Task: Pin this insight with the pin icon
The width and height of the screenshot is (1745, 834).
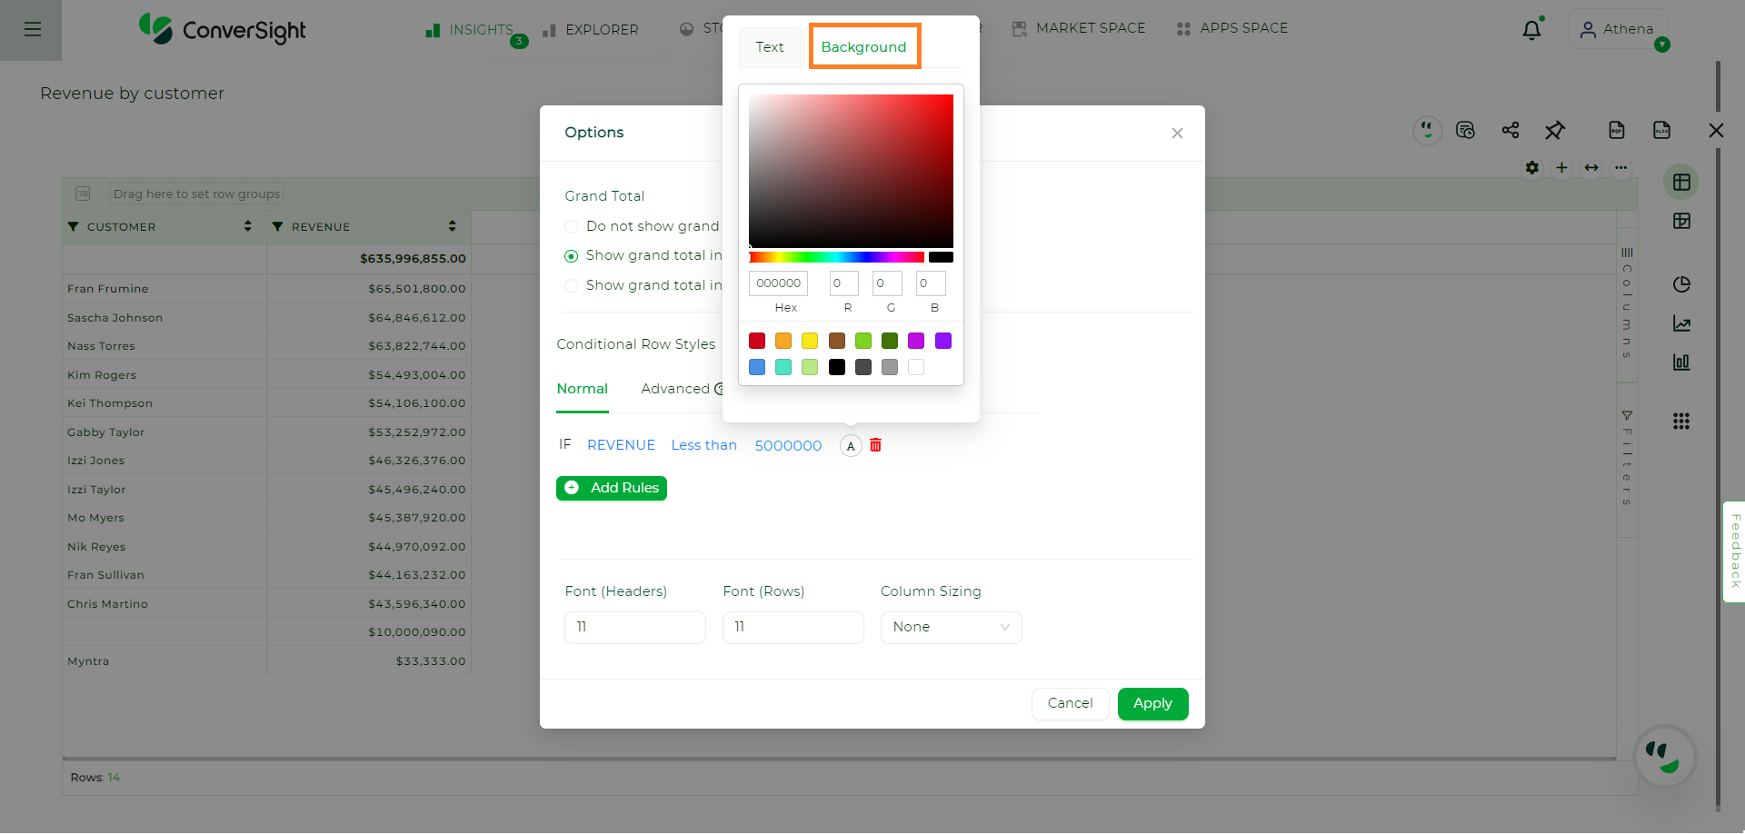Action: tap(1555, 131)
